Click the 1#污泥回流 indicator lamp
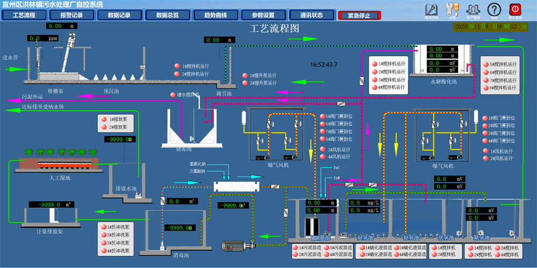 click(295, 248)
